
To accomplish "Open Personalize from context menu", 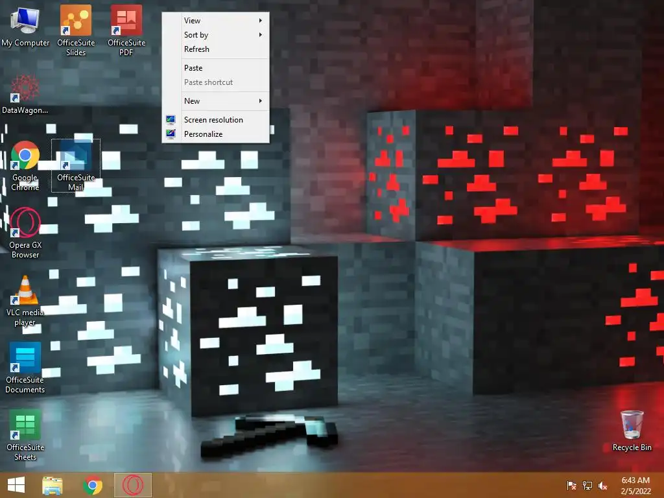I will (x=215, y=134).
